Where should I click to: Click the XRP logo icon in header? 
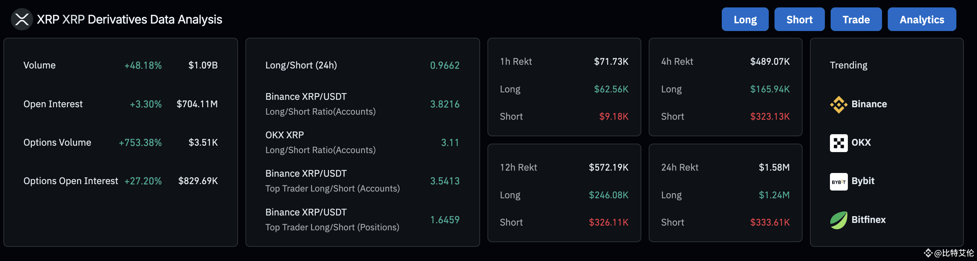(22, 19)
